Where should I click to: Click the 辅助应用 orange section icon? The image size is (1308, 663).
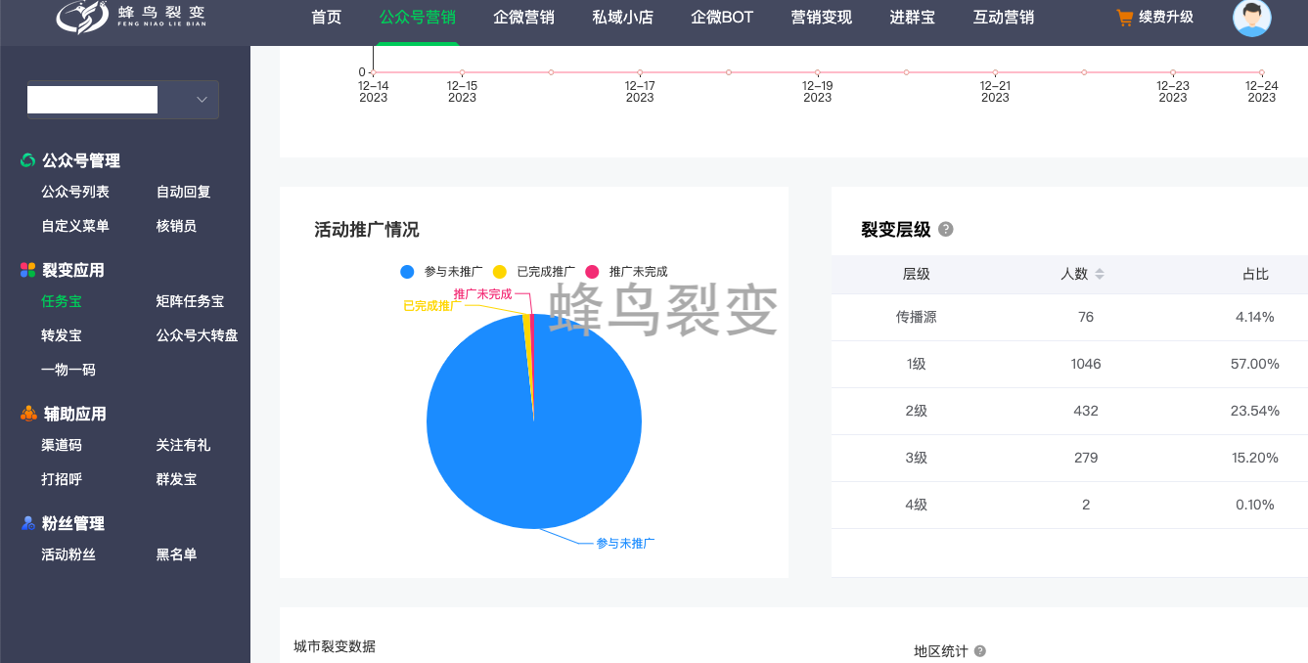[28, 414]
